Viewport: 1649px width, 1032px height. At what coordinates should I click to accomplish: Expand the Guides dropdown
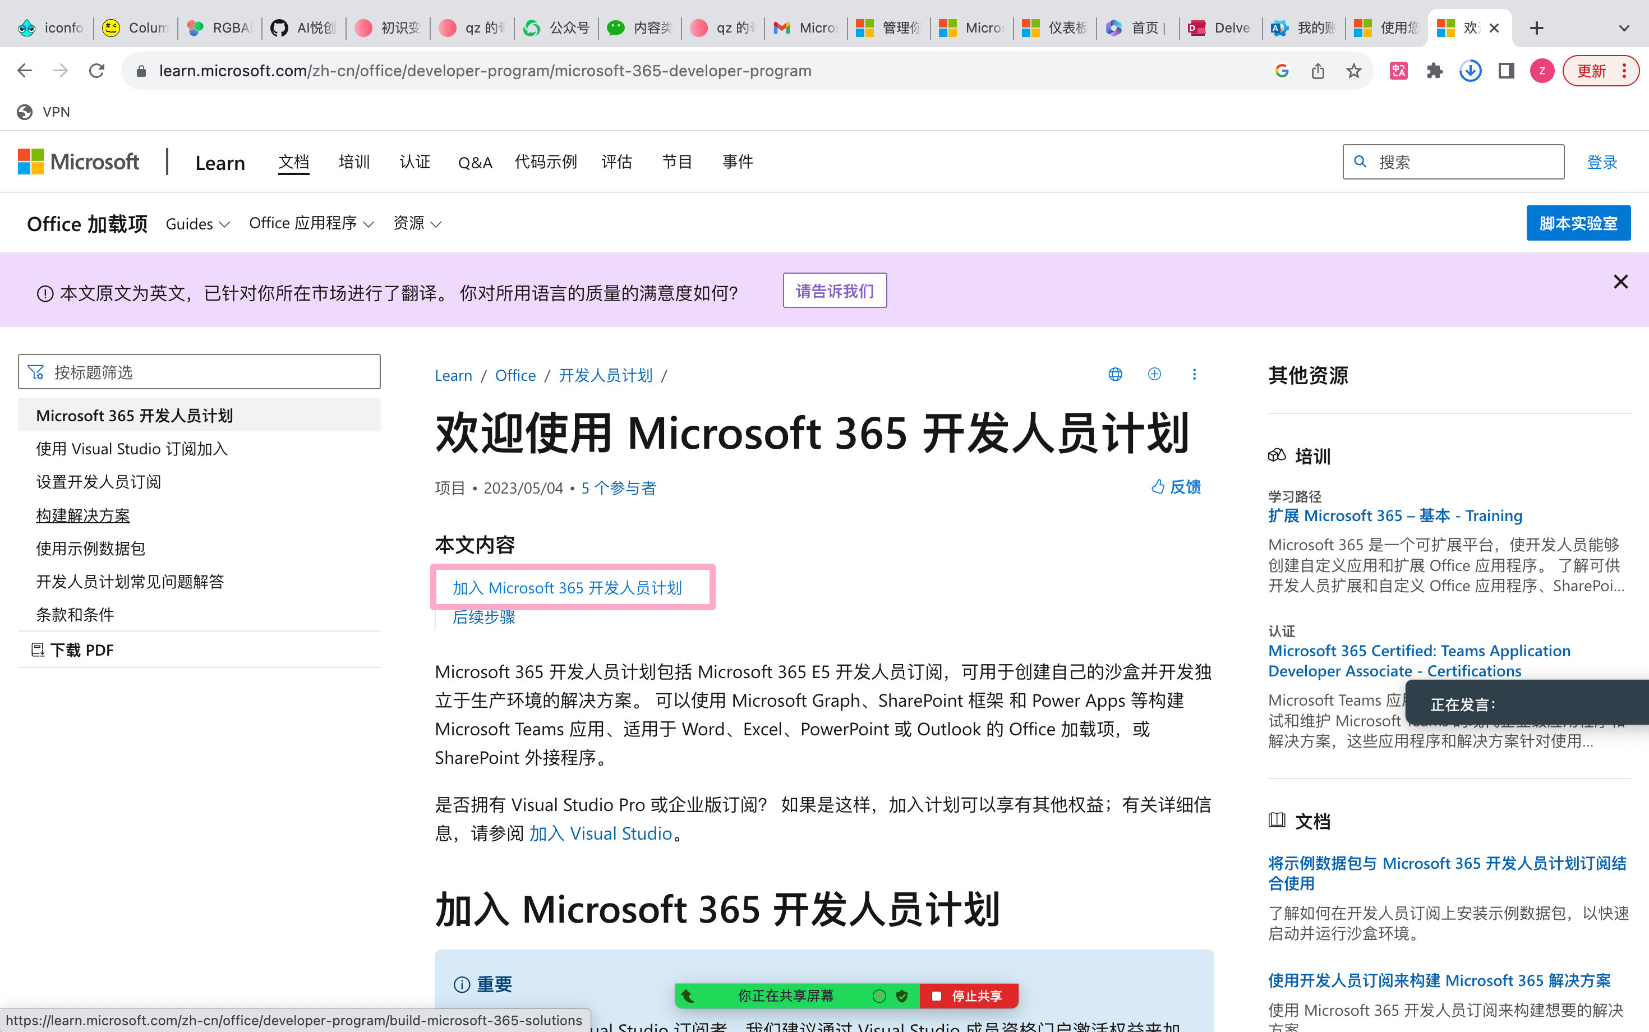[198, 224]
